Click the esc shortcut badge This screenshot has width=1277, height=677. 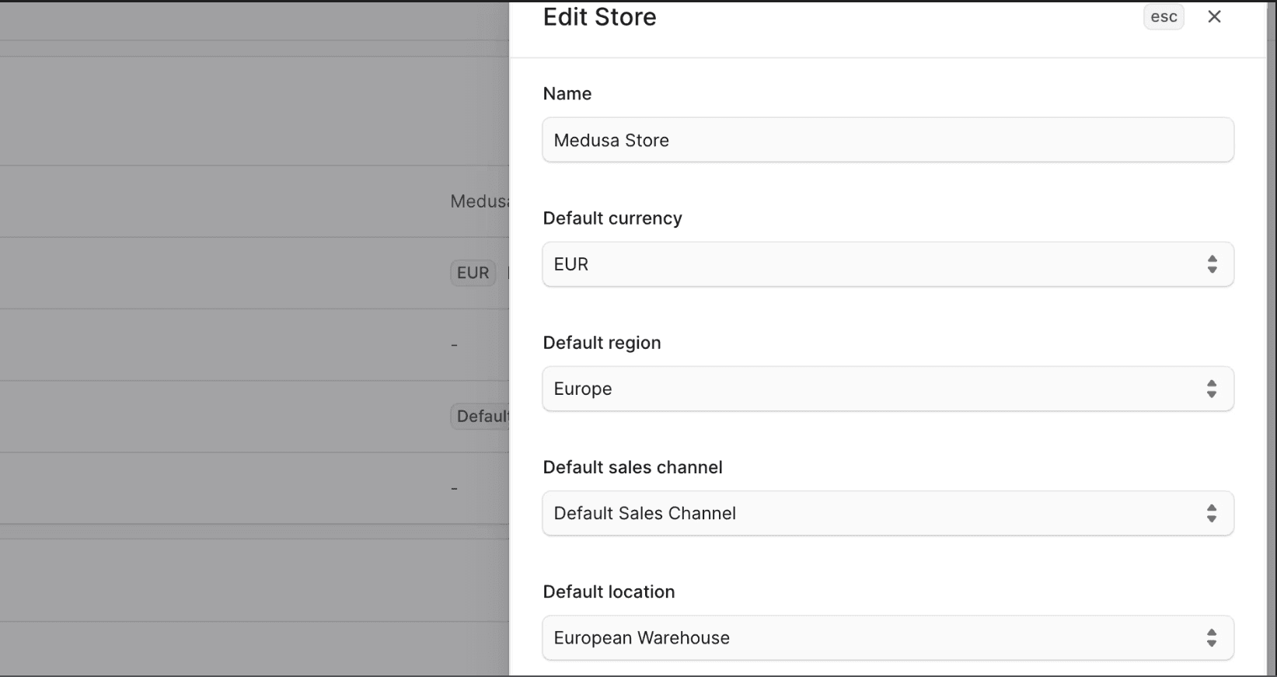(x=1164, y=17)
